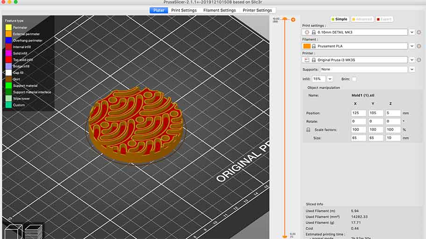
Task: Open Print Settings tab
Action: (184, 10)
